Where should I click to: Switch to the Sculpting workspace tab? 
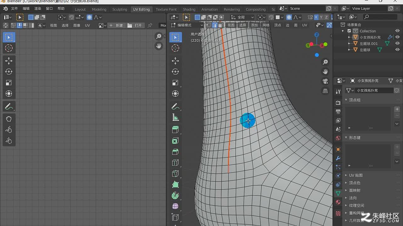point(120,9)
